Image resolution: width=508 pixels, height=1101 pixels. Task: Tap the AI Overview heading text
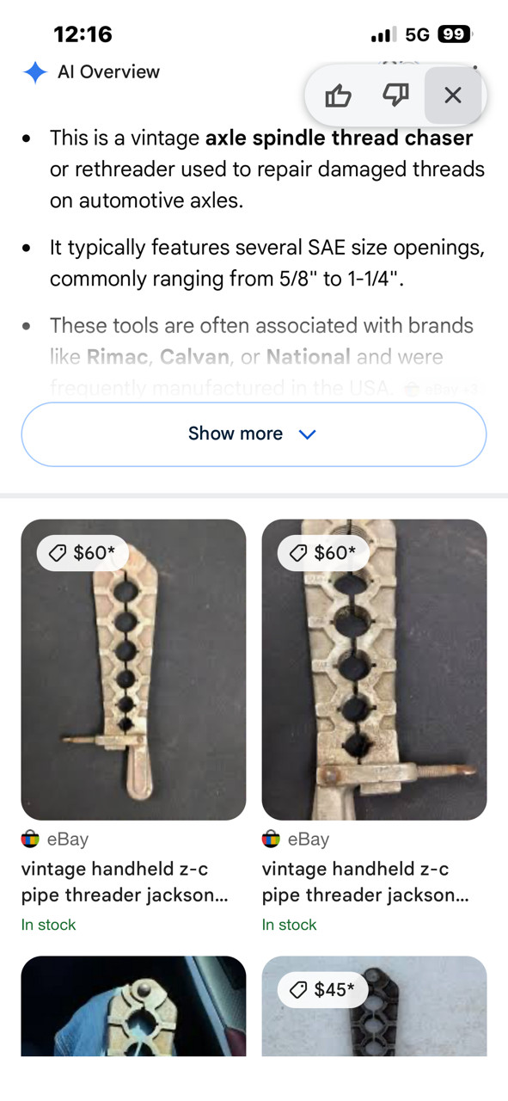(x=108, y=72)
